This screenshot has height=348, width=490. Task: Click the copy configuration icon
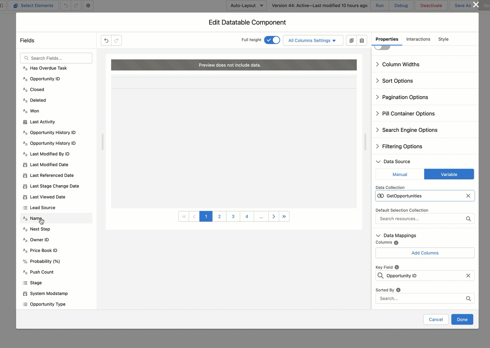click(351, 40)
